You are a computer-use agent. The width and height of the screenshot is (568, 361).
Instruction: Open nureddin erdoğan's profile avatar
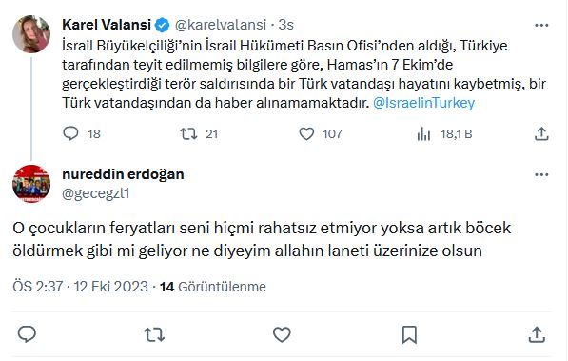pos(31,184)
